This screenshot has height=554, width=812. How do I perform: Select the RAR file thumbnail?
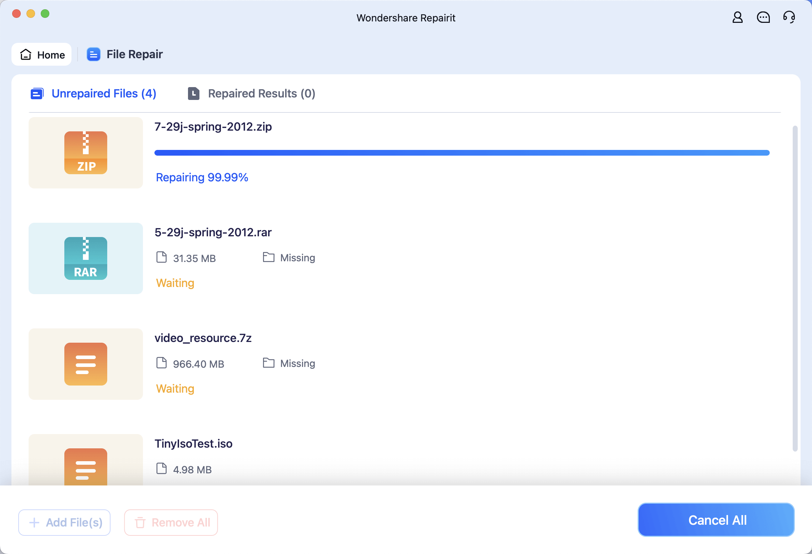[86, 258]
